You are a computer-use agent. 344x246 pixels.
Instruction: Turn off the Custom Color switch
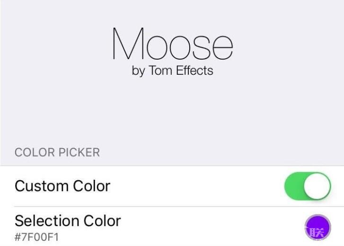pos(308,186)
